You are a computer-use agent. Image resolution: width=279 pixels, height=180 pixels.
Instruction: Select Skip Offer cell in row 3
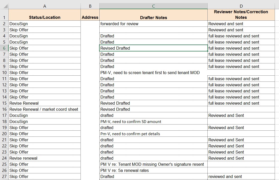coord(45,30)
